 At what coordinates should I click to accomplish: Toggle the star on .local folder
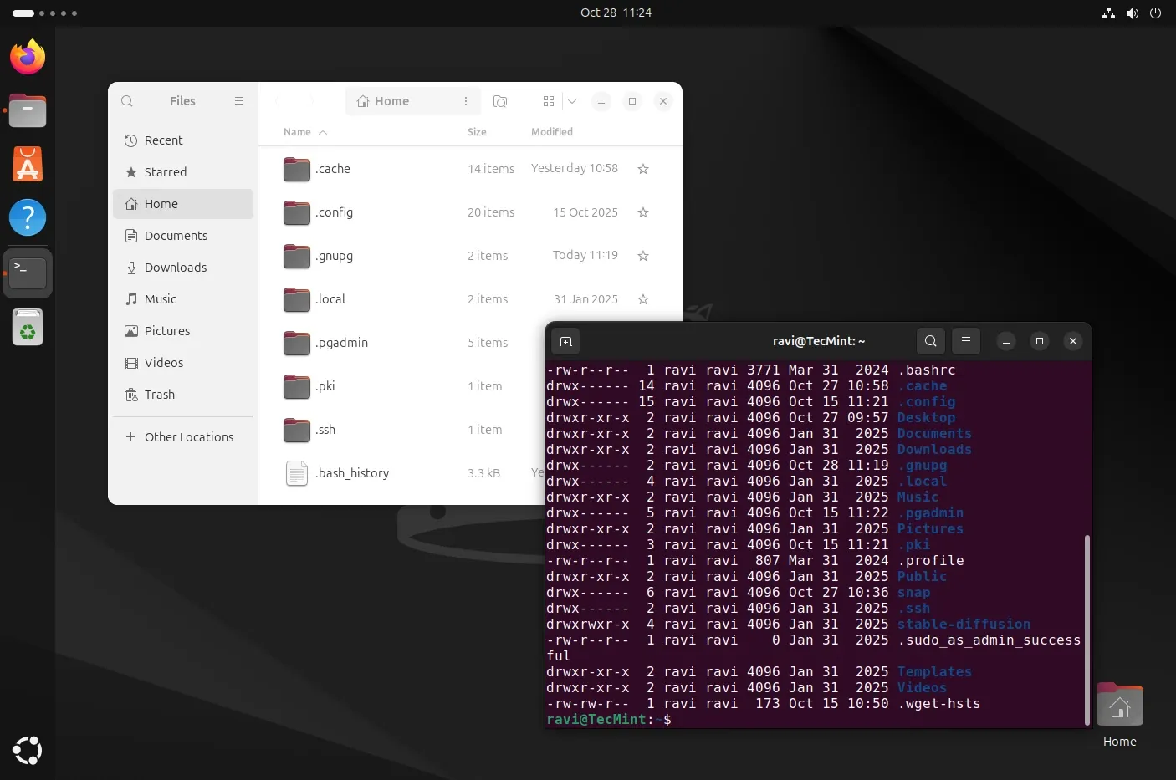coord(643,299)
